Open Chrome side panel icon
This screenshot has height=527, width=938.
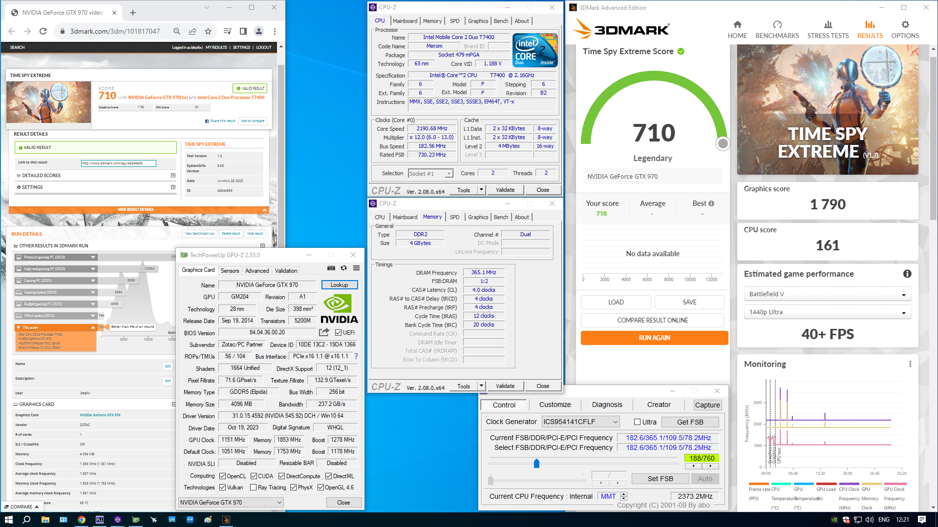pos(243,31)
